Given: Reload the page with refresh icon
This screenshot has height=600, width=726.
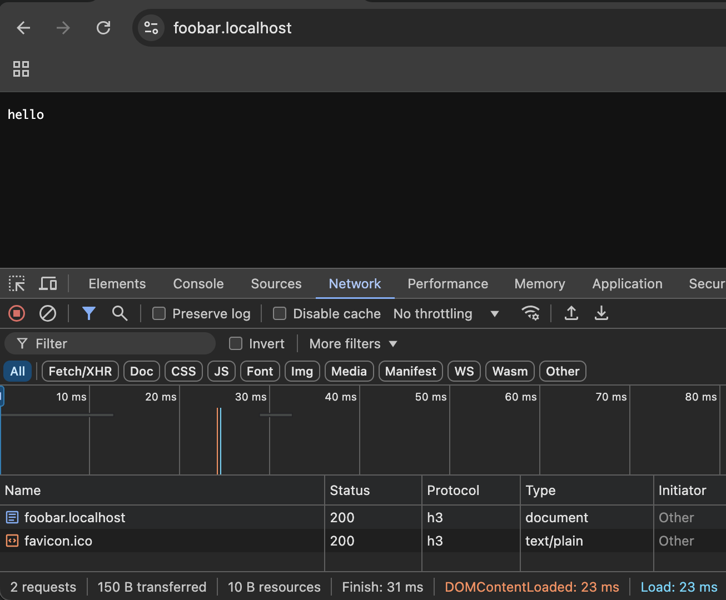Looking at the screenshot, I should (103, 28).
